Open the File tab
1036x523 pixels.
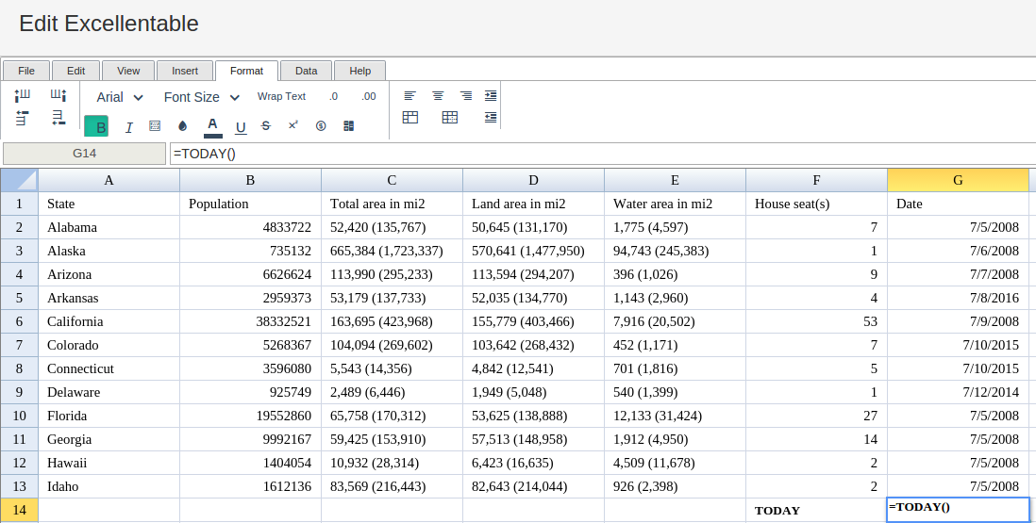pyautogui.click(x=26, y=71)
